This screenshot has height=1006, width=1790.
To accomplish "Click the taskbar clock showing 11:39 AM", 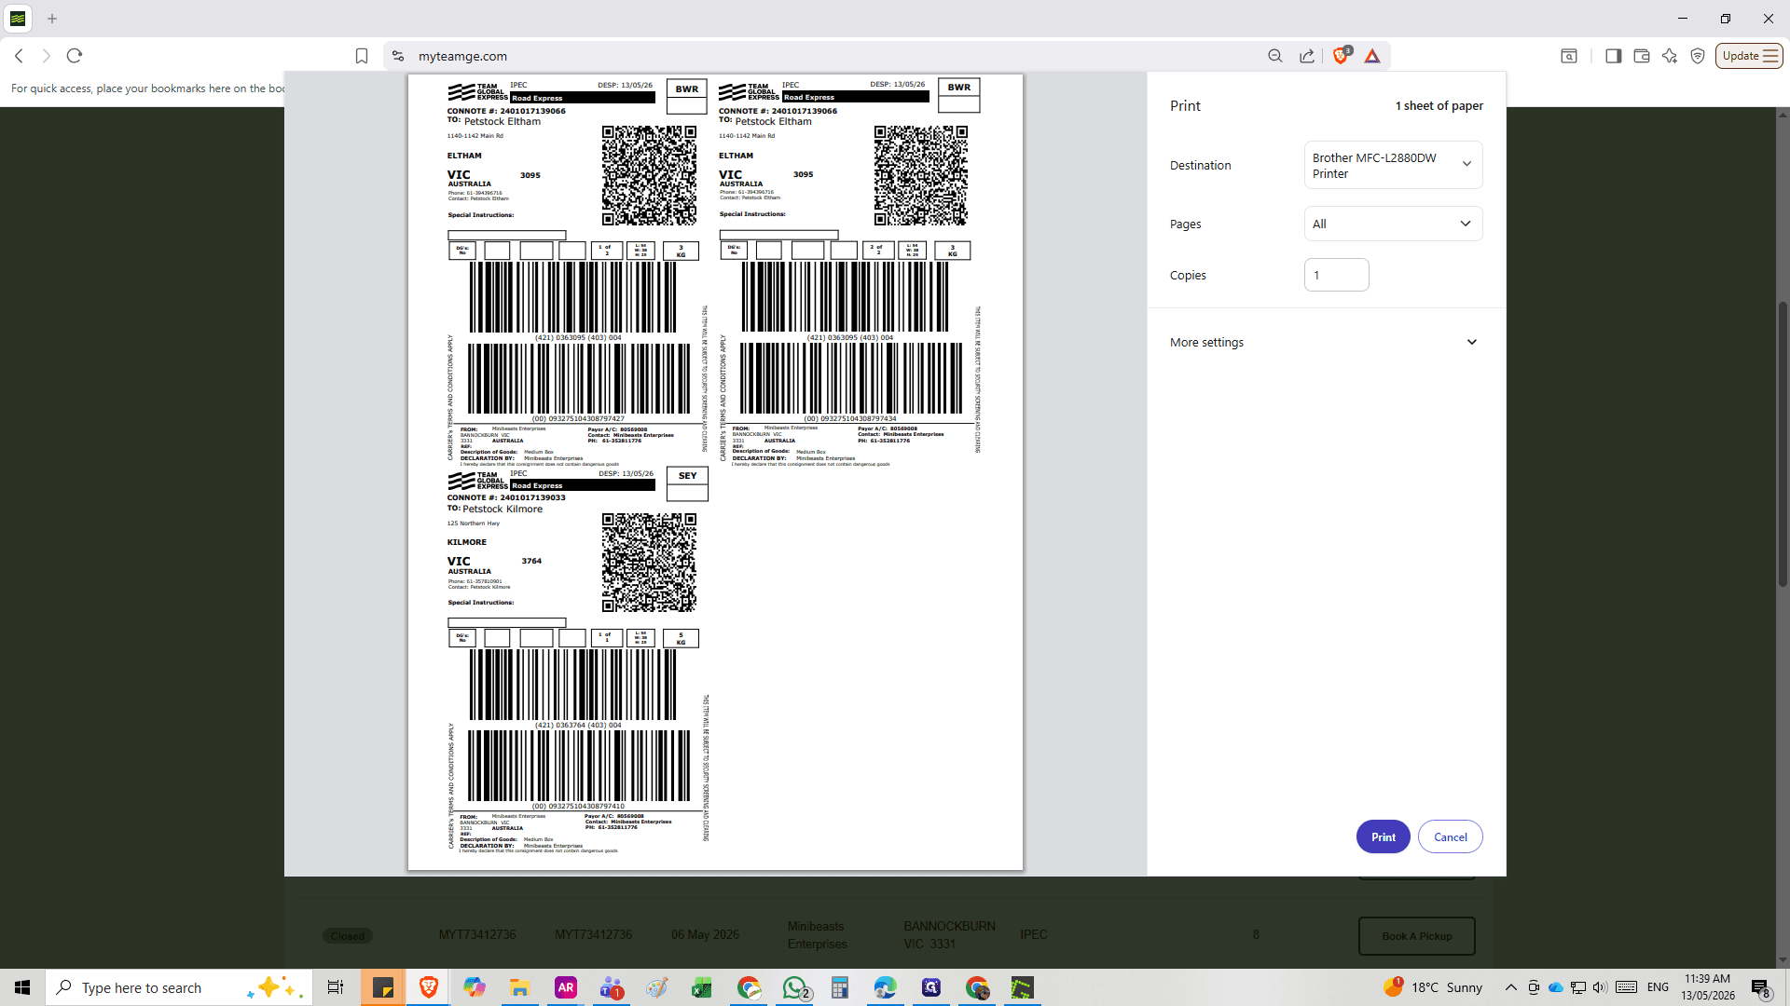I will coord(1707,987).
